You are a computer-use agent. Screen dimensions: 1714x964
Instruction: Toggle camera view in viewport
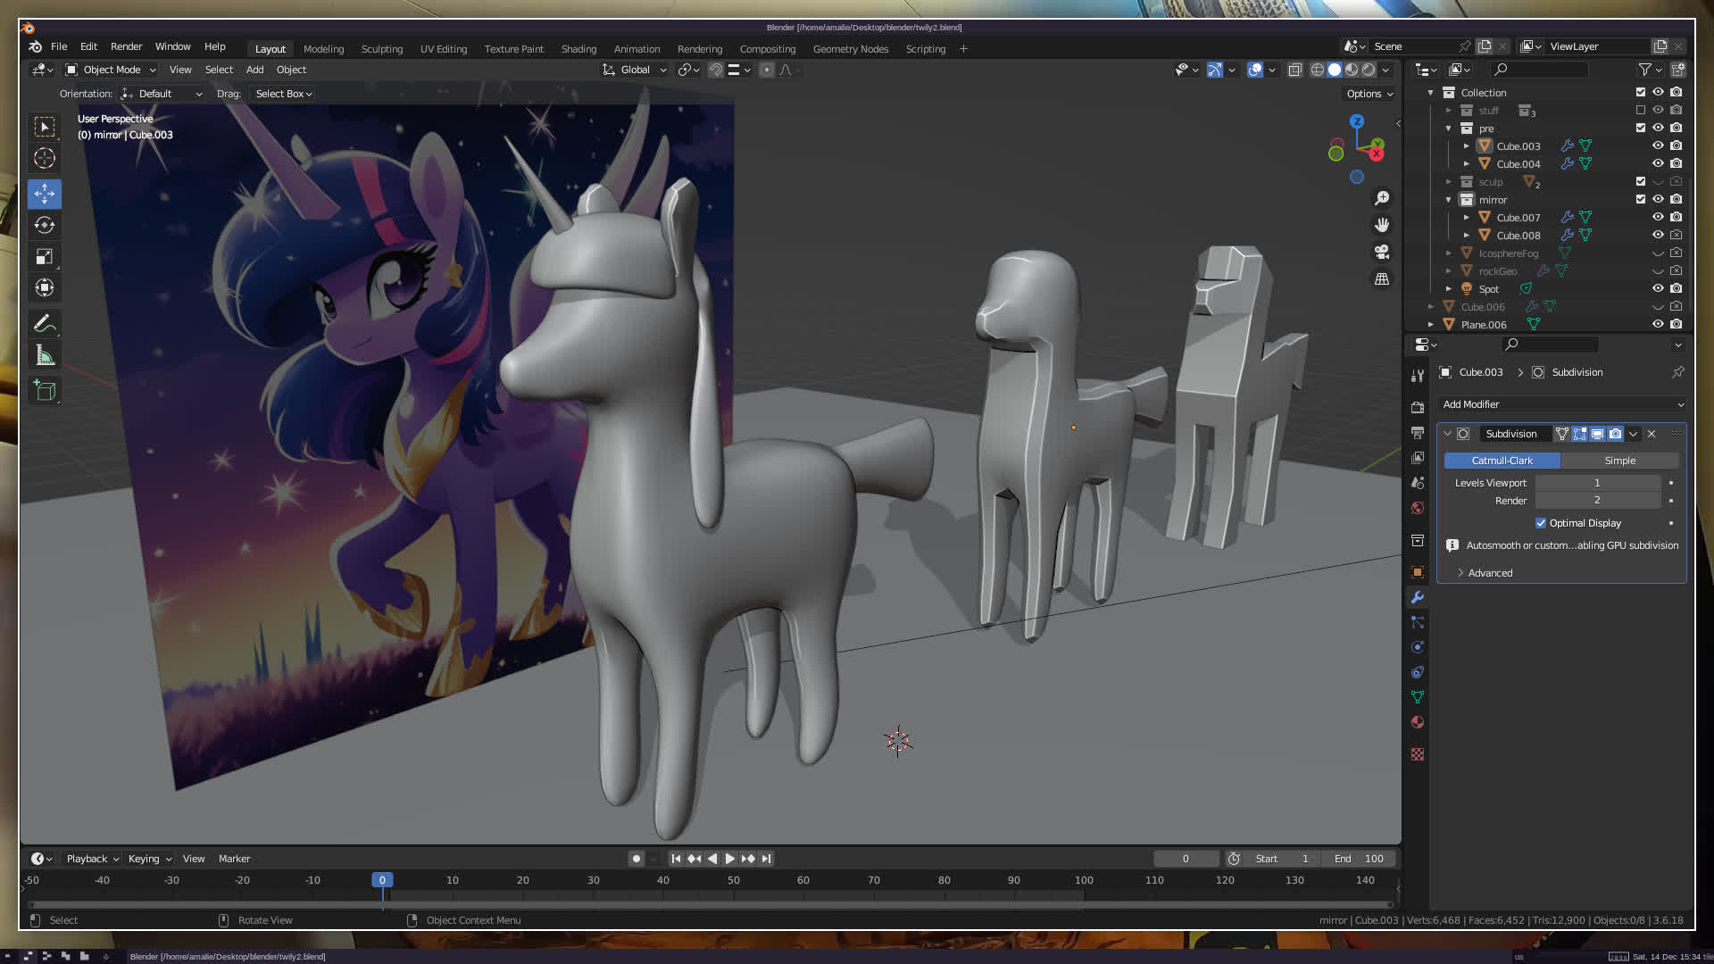tap(1382, 252)
